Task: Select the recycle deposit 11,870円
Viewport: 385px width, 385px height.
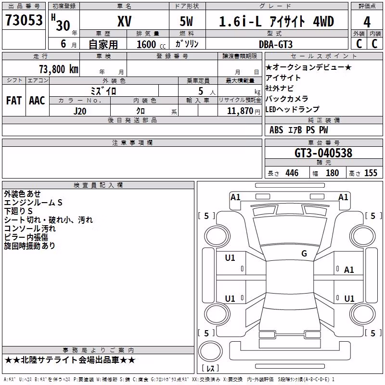Action: (244, 111)
